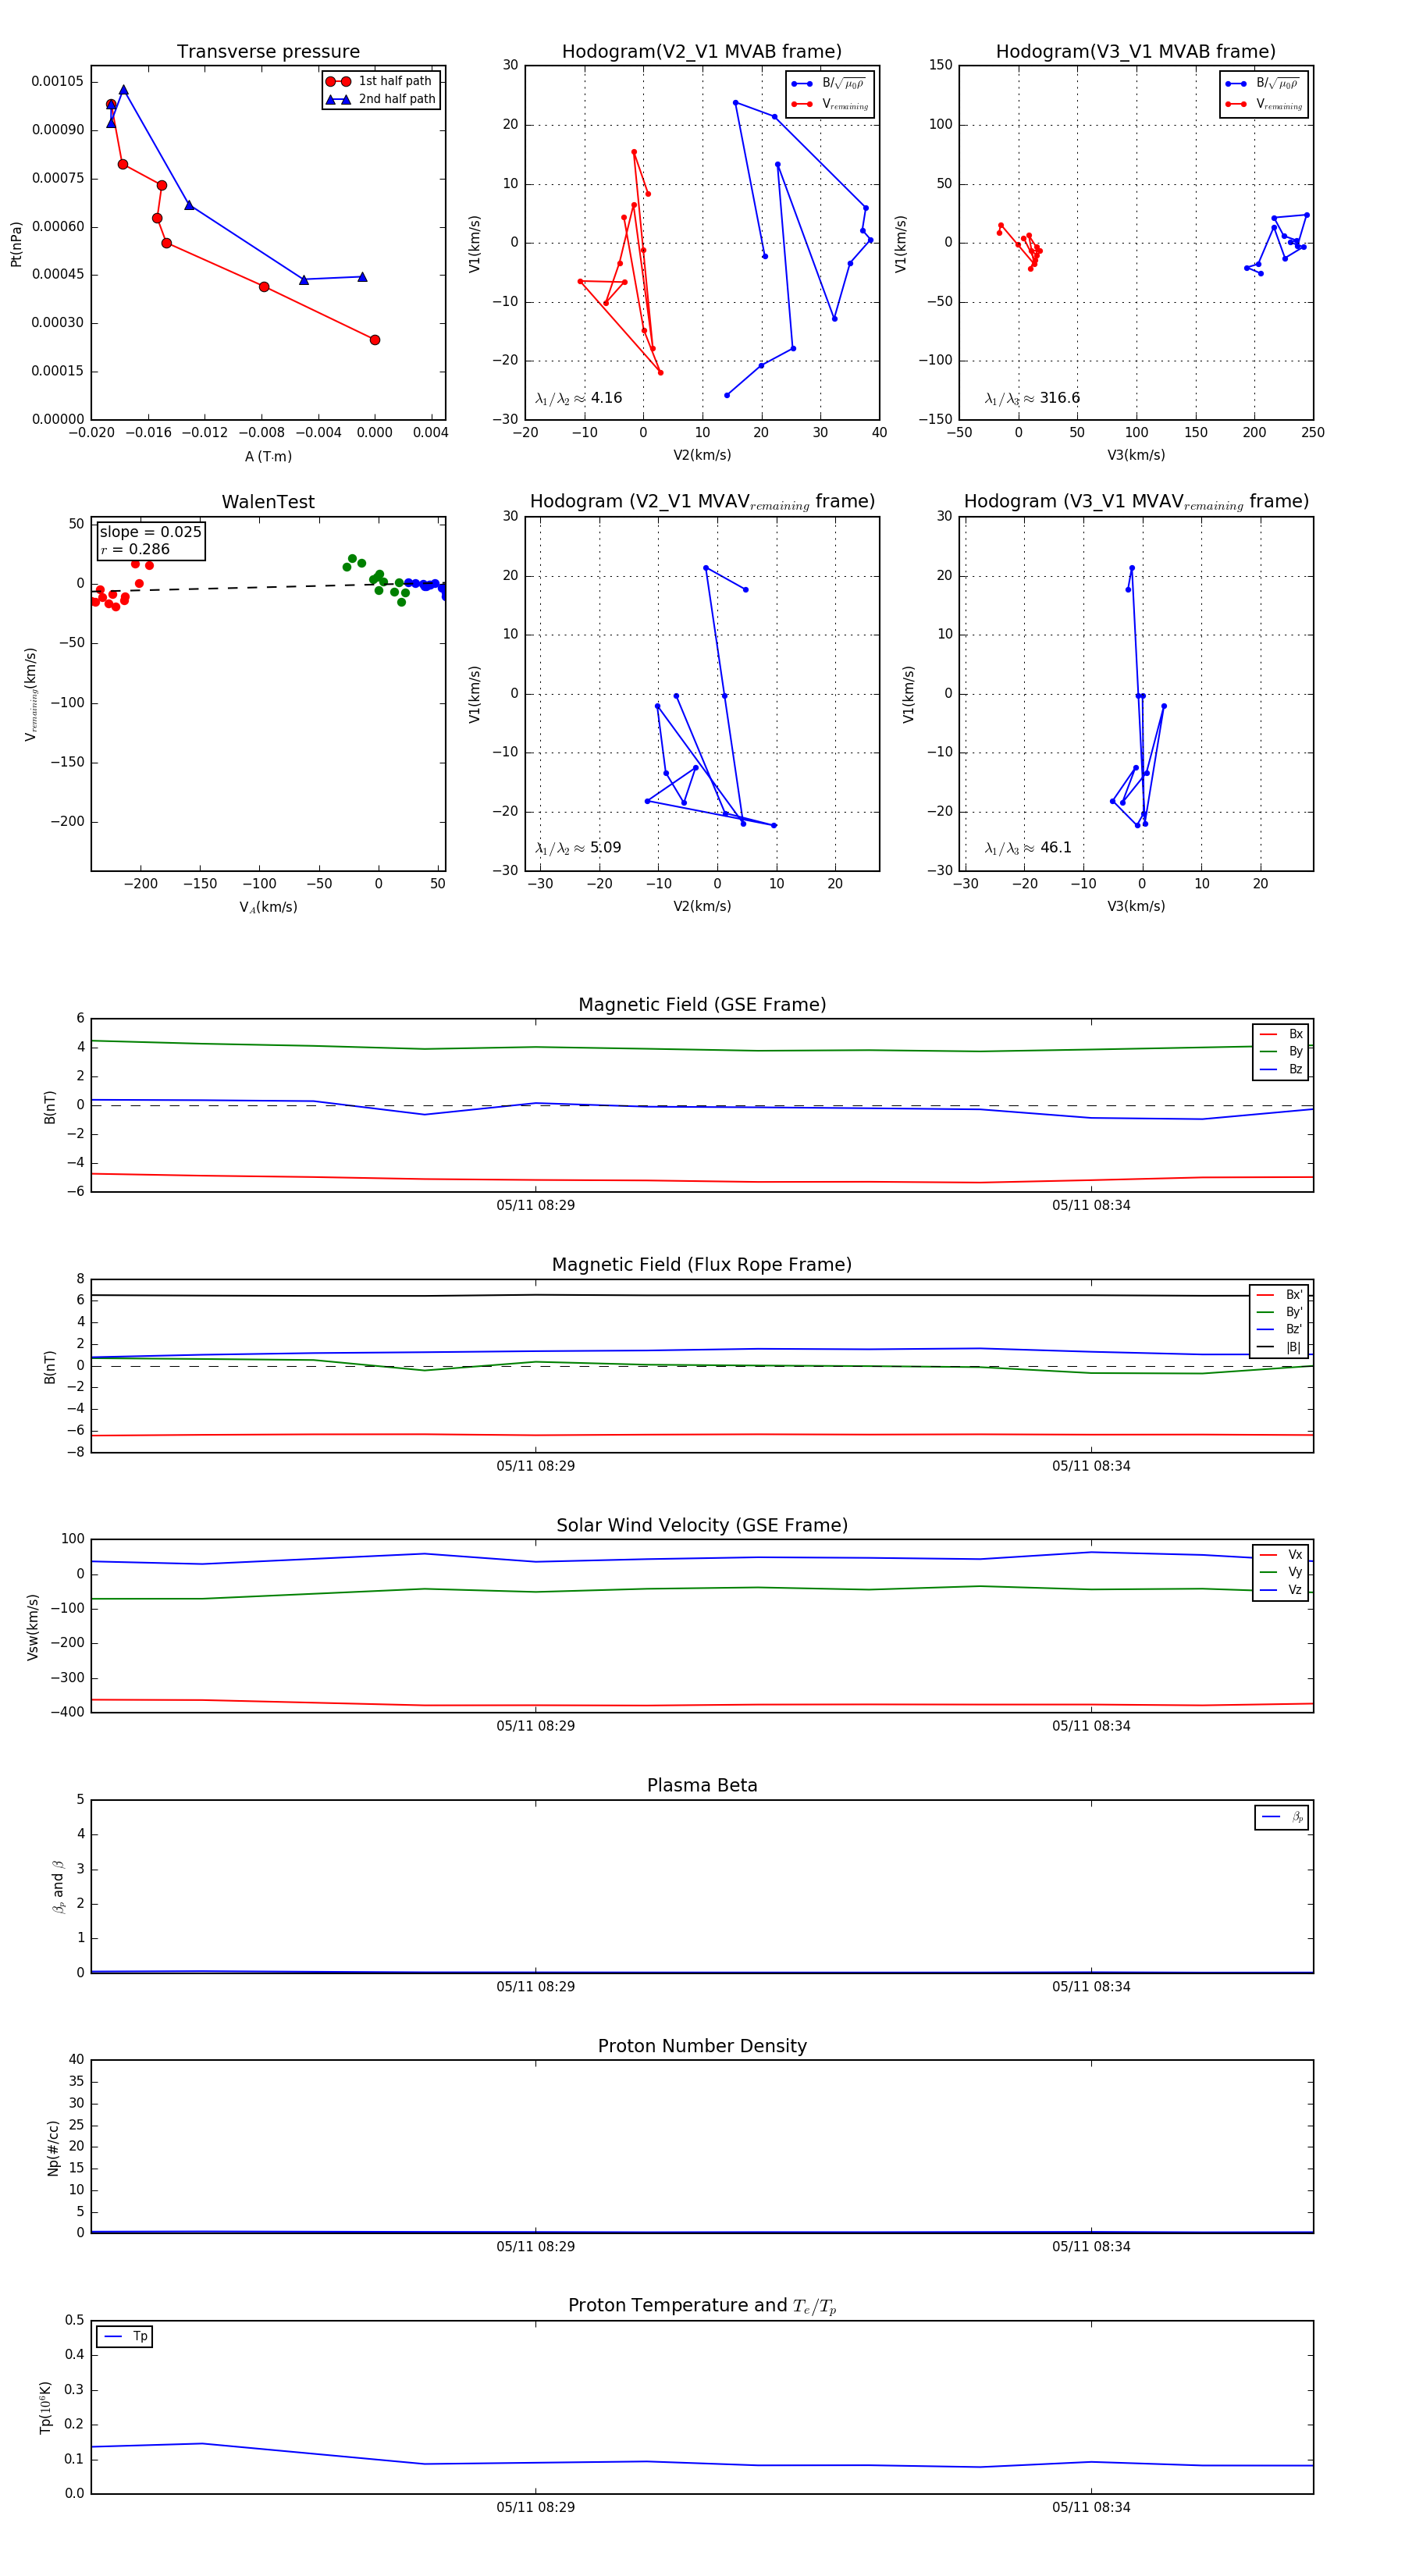Select the "1st half path" legend entry
Screen dimensions: 1405x2576
tap(380, 81)
